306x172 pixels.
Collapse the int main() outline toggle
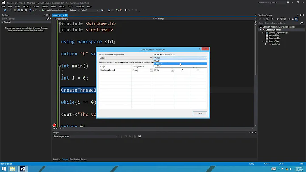click(59, 66)
